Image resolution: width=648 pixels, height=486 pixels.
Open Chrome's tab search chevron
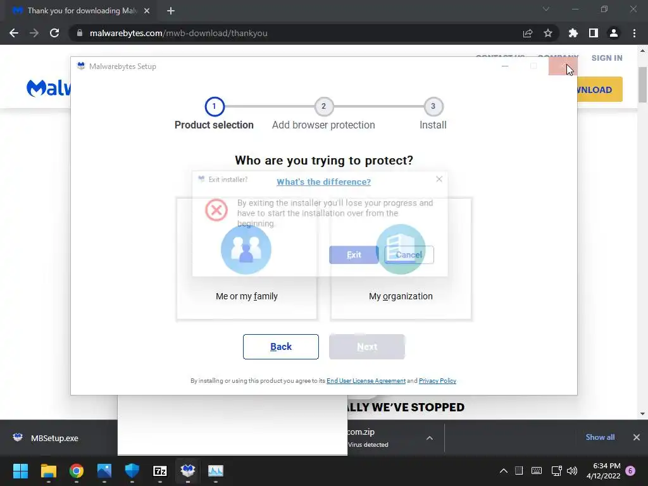(546, 9)
